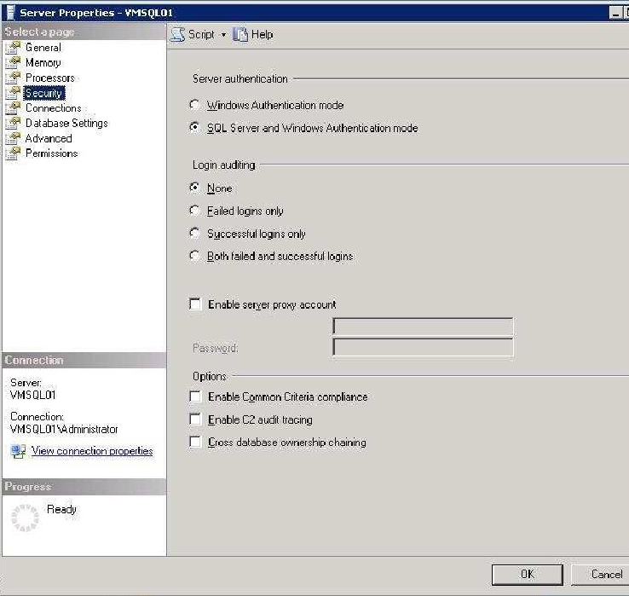Screen dimensions: 629x596
Task: Click the Memory page icon
Action: [13, 62]
